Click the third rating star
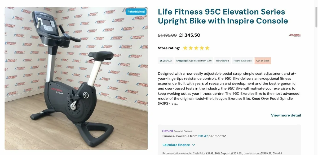This screenshot has height=155, width=318. 196,48
